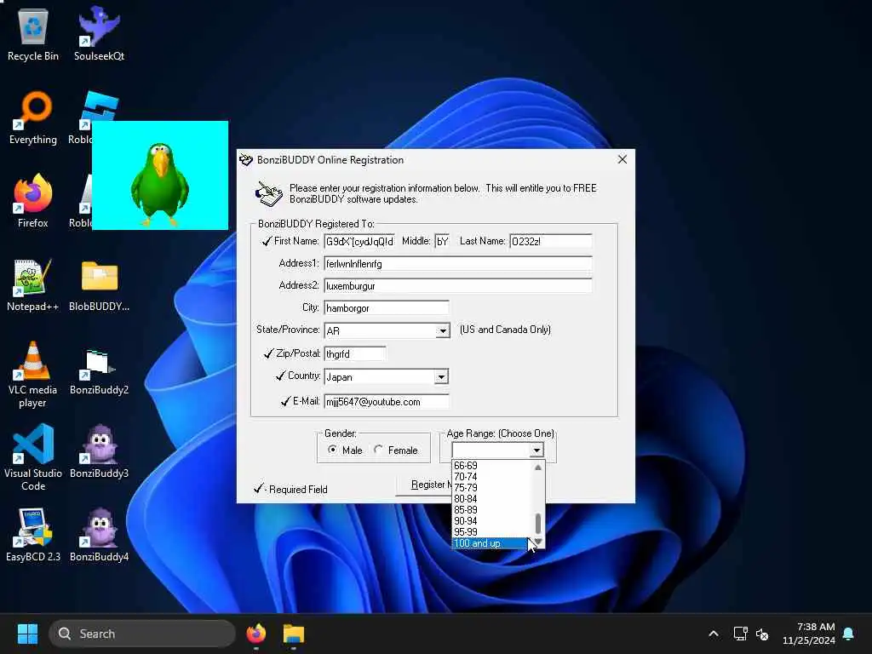The width and height of the screenshot is (872, 654).
Task: Click the Windows Start button
Action: pyautogui.click(x=27, y=634)
